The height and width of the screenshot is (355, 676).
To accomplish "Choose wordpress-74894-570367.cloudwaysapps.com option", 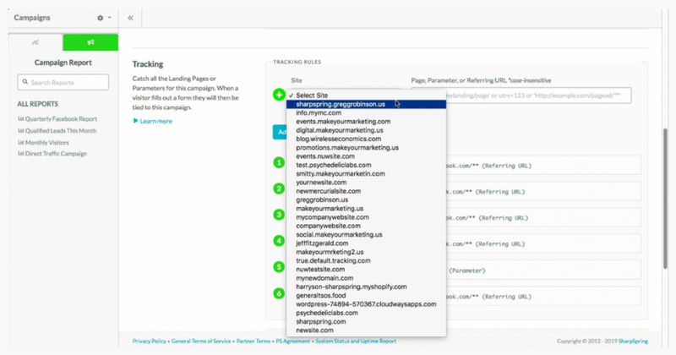I will pos(366,304).
